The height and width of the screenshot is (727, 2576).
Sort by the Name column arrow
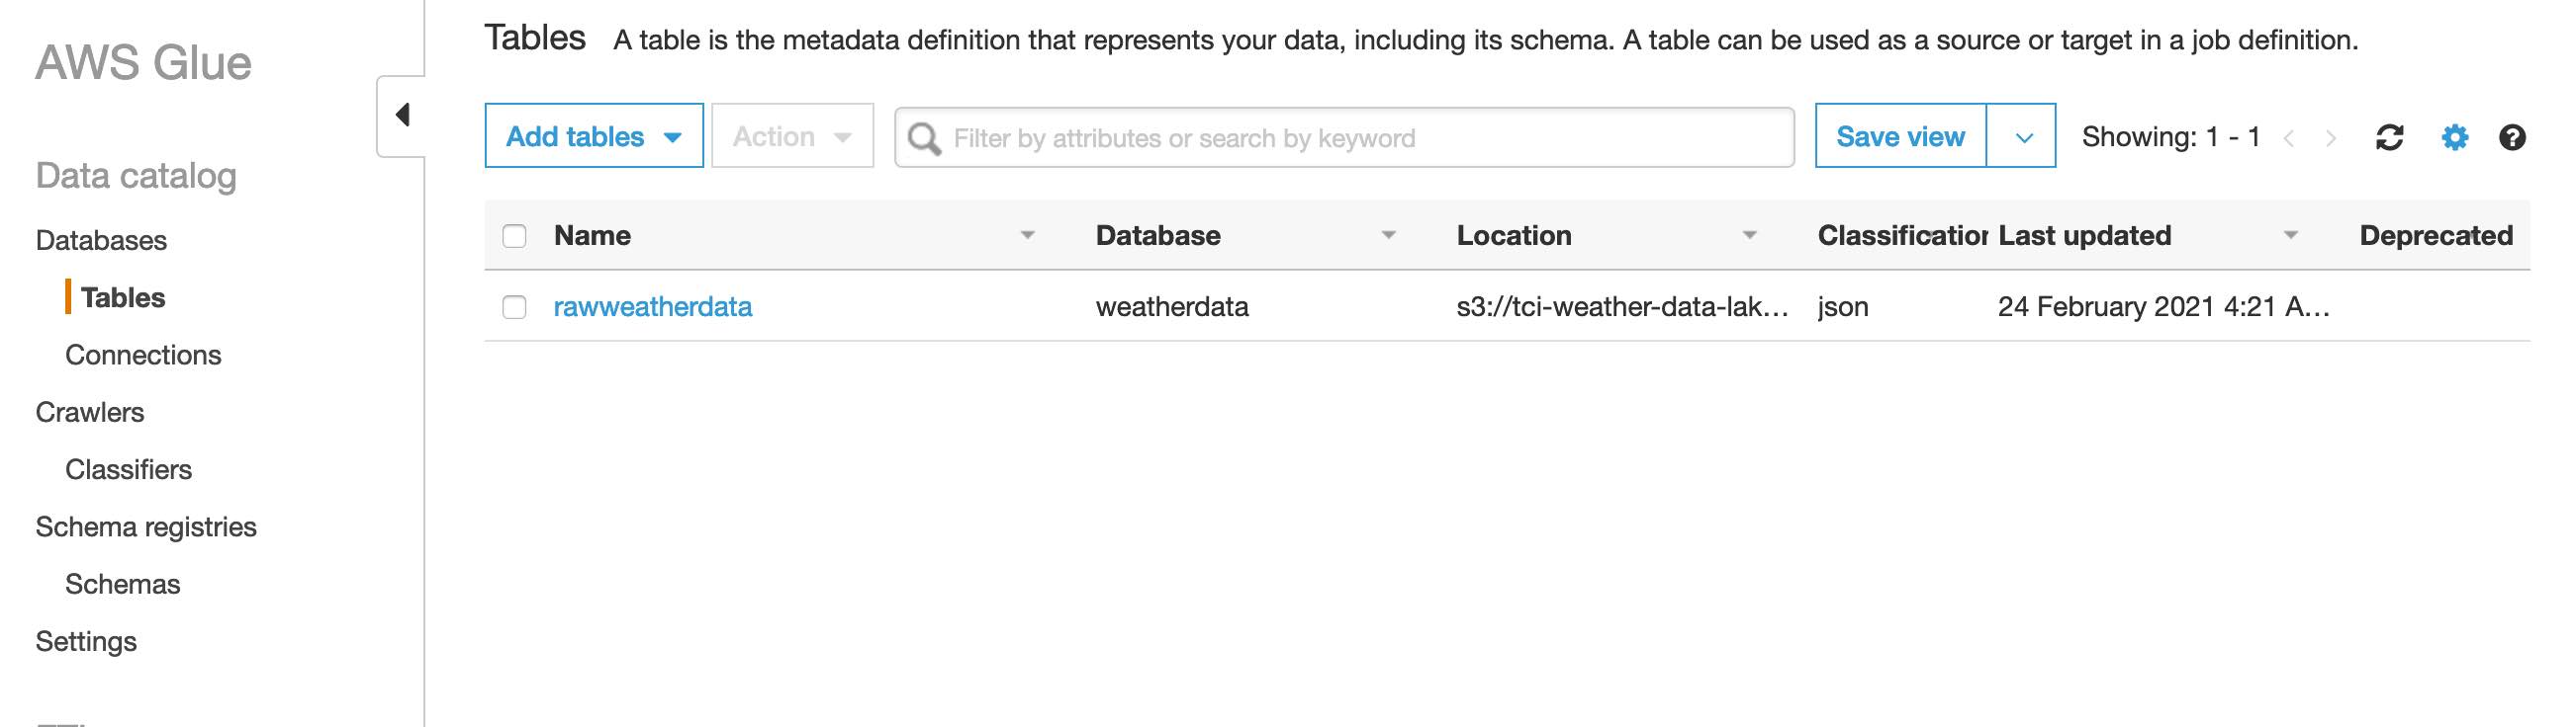(1027, 236)
